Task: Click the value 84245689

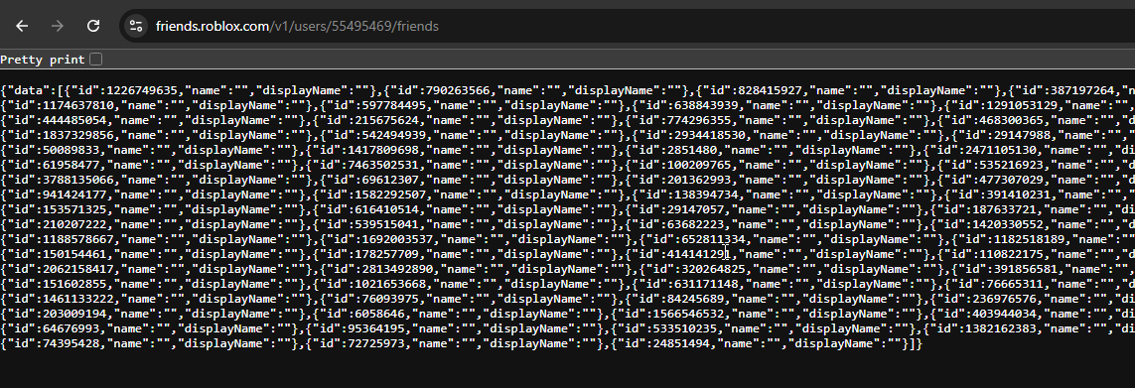Action: pos(696,299)
